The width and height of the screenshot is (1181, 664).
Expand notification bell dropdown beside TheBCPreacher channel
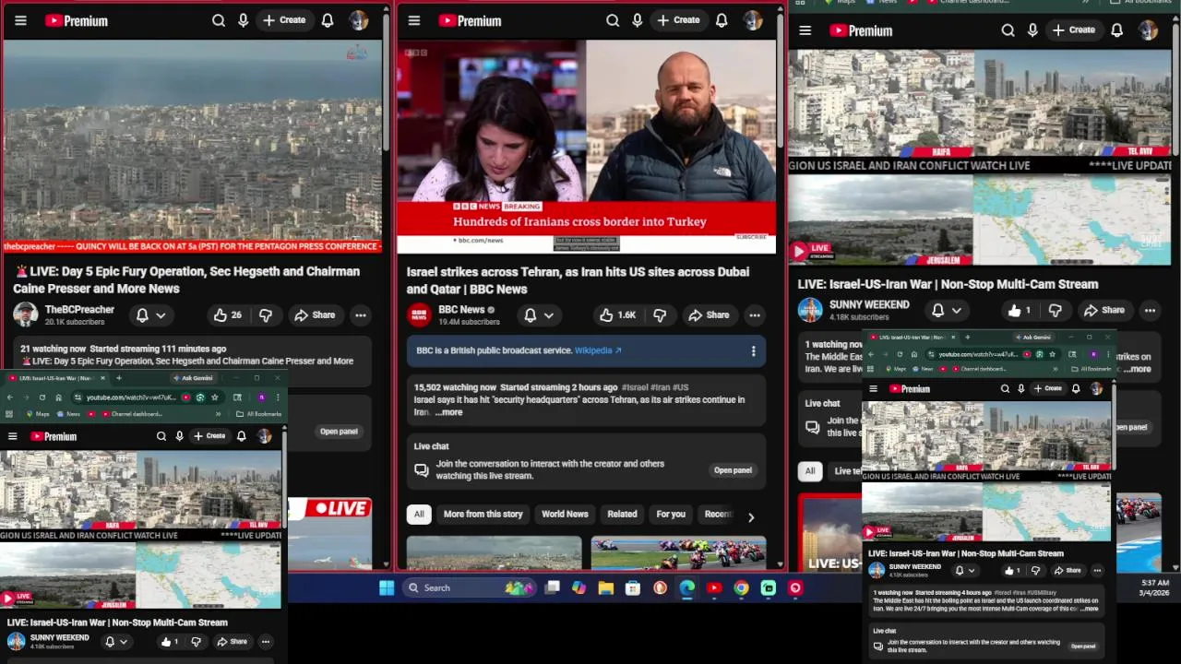click(161, 315)
